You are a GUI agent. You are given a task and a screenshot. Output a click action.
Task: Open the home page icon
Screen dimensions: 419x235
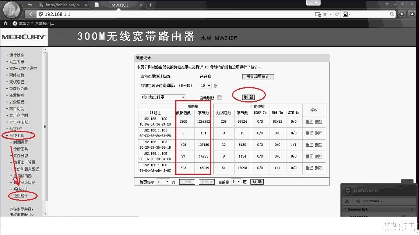click(6, 23)
